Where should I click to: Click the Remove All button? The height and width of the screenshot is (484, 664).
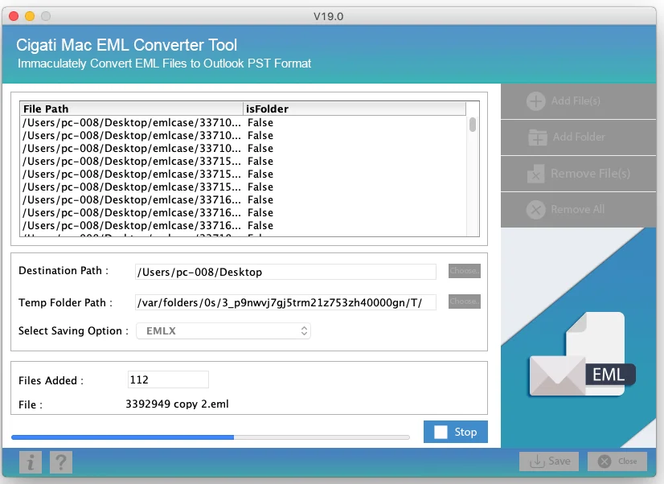[x=578, y=210]
